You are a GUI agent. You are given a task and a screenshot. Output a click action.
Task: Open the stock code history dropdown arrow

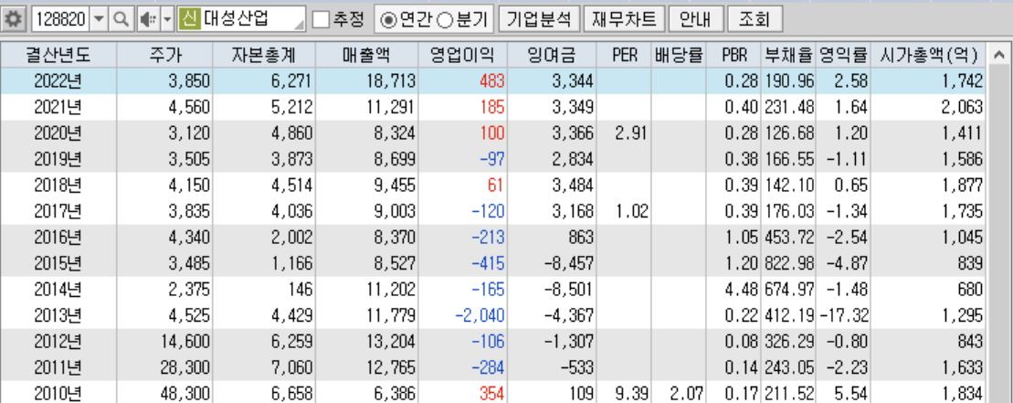99,19
